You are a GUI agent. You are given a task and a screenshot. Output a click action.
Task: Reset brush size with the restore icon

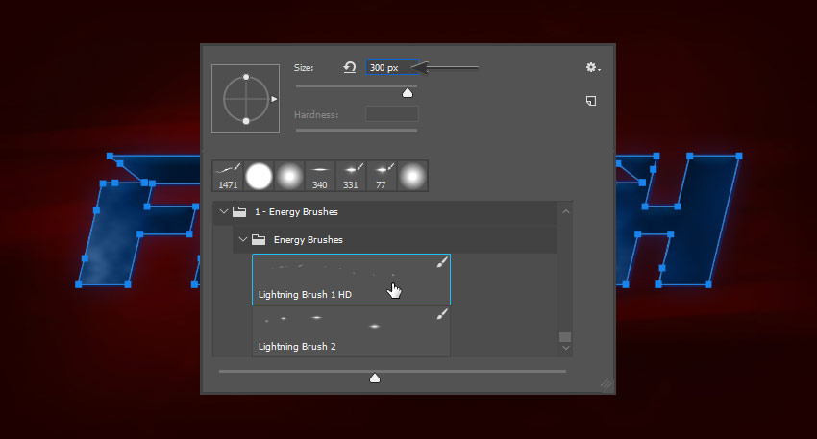[350, 67]
